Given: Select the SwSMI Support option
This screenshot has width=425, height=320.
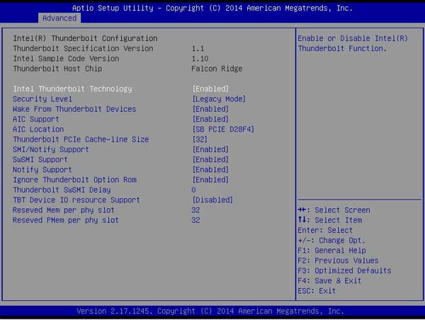Looking at the screenshot, I should pos(40,159).
